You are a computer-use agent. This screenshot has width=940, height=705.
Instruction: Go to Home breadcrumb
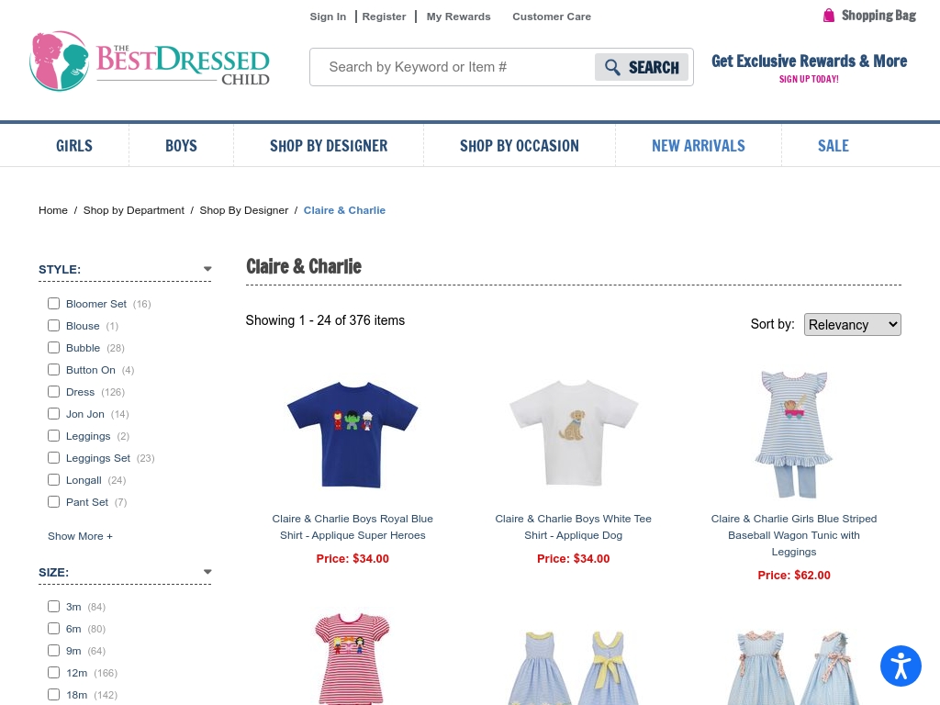[x=53, y=210]
